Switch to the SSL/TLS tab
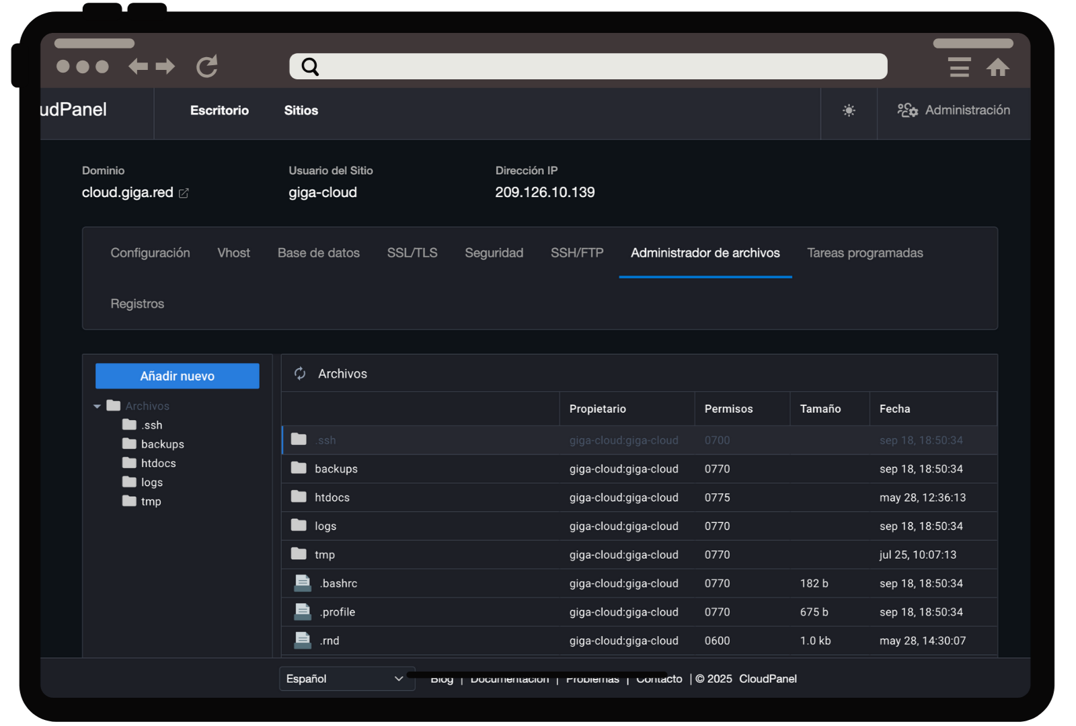This screenshot has height=726, width=1076. (x=412, y=253)
